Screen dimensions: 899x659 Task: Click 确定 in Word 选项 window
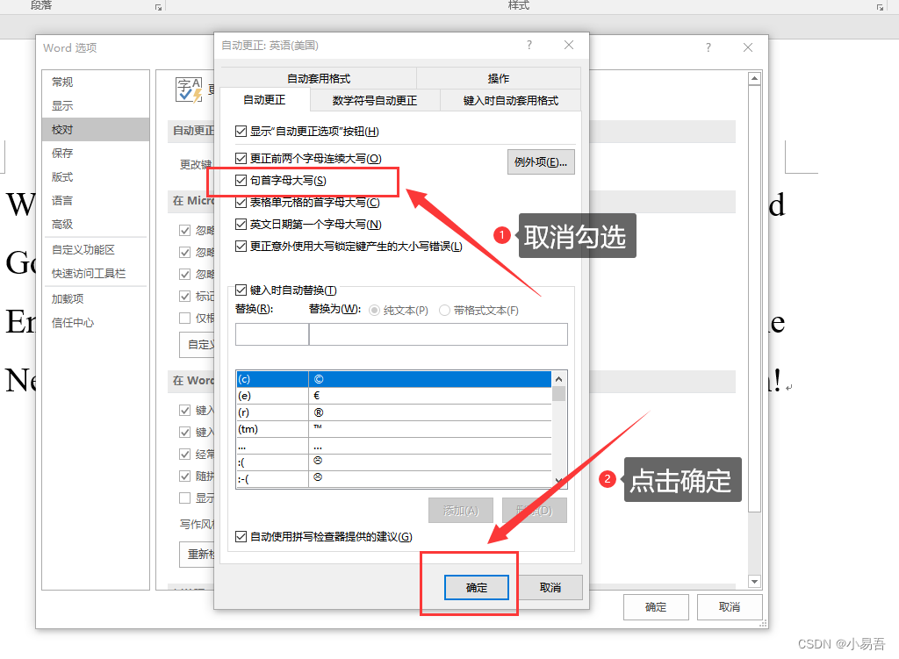[656, 607]
